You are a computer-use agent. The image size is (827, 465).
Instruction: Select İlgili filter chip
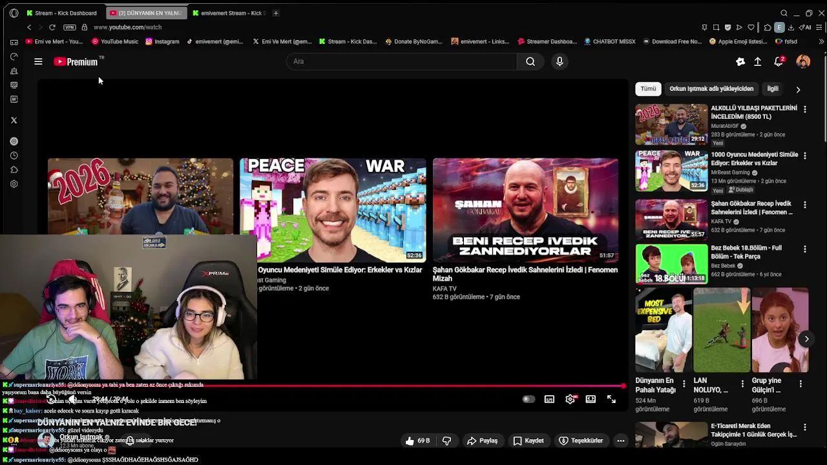[x=773, y=88]
